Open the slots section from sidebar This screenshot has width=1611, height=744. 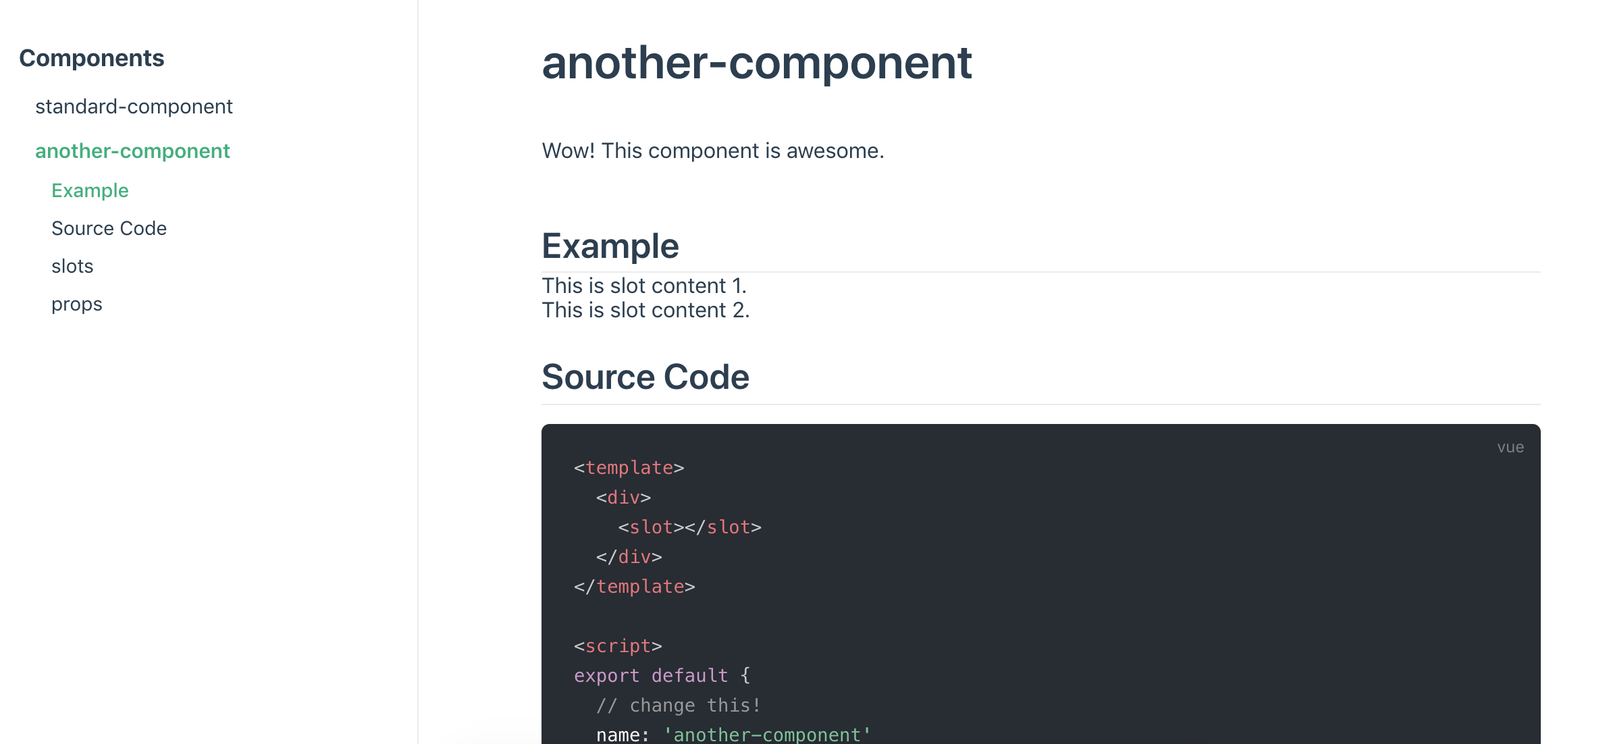(72, 265)
